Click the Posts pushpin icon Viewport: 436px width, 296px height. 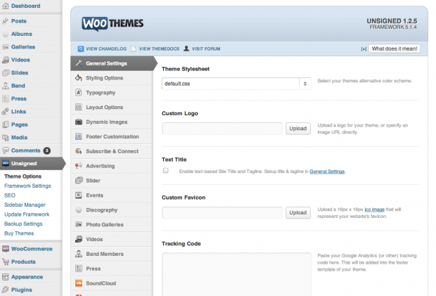(6, 21)
